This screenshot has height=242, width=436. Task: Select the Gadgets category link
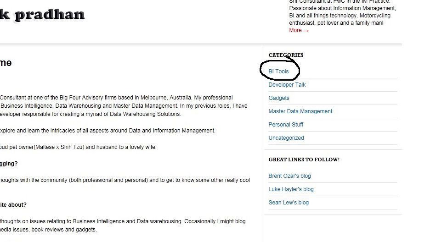click(x=278, y=98)
